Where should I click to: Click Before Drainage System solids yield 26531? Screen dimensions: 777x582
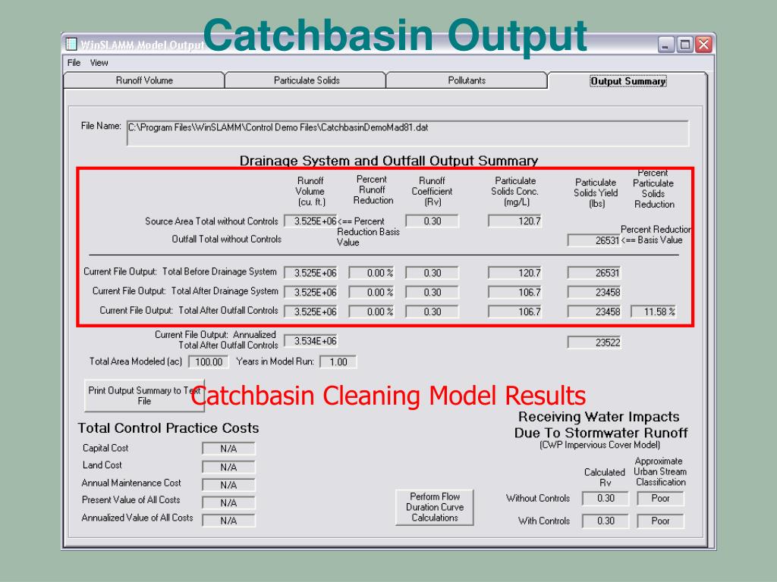pyautogui.click(x=594, y=273)
